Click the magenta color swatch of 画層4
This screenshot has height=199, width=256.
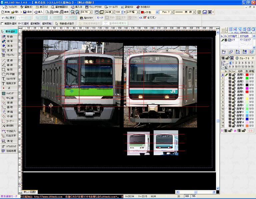click(x=247, y=88)
